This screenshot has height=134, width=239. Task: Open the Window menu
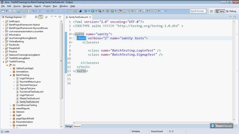[63, 6]
